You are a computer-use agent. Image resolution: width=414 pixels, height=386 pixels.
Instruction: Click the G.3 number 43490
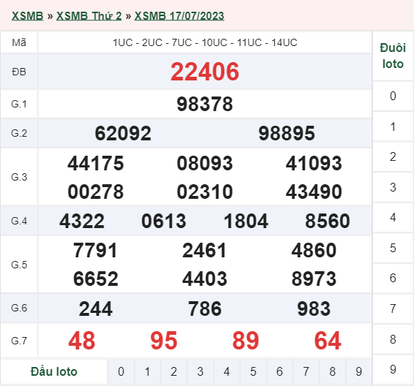314,192
